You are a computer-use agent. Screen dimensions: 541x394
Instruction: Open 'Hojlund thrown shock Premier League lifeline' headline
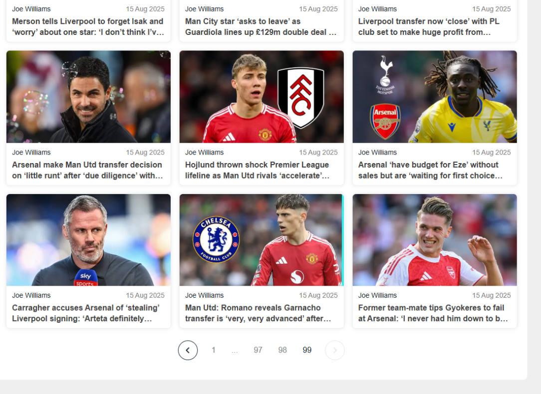pyautogui.click(x=258, y=170)
